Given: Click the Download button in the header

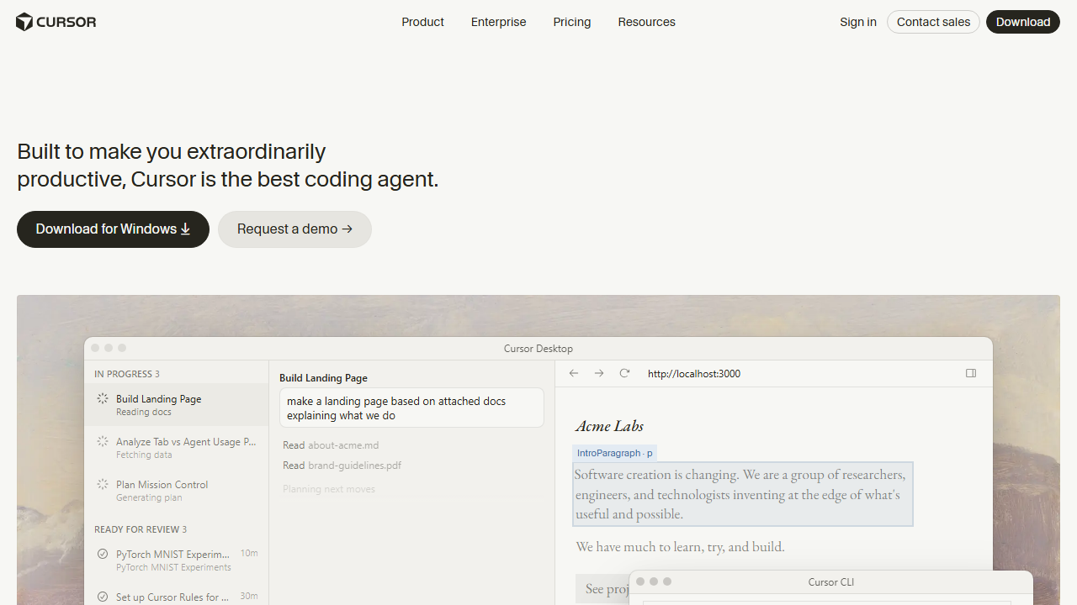Looking at the screenshot, I should coord(1023,22).
